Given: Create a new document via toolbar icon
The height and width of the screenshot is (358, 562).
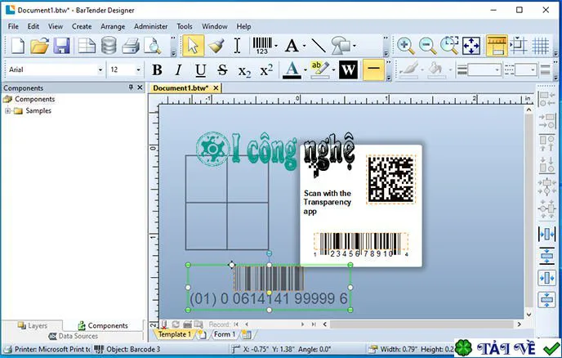Looking at the screenshot, I should [17, 46].
